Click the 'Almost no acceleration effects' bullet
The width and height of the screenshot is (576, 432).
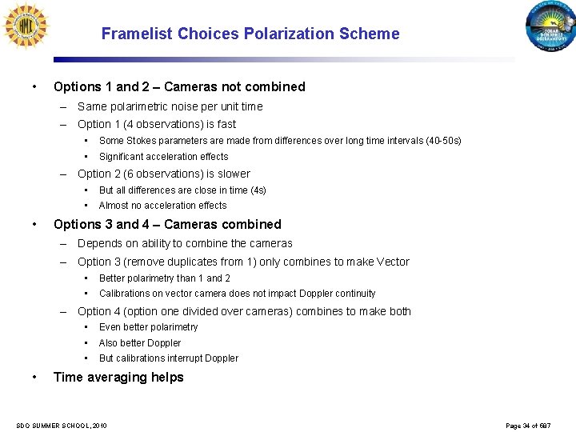tap(162, 206)
